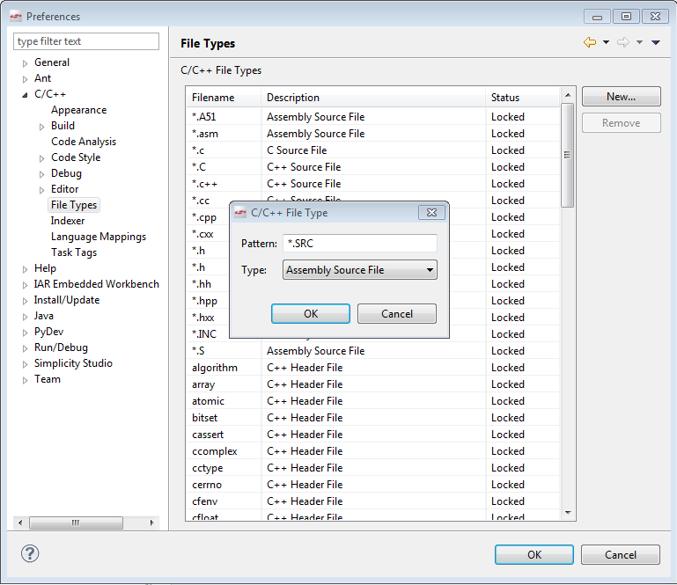Click the Remove button
The image size is (677, 585).
[621, 123]
